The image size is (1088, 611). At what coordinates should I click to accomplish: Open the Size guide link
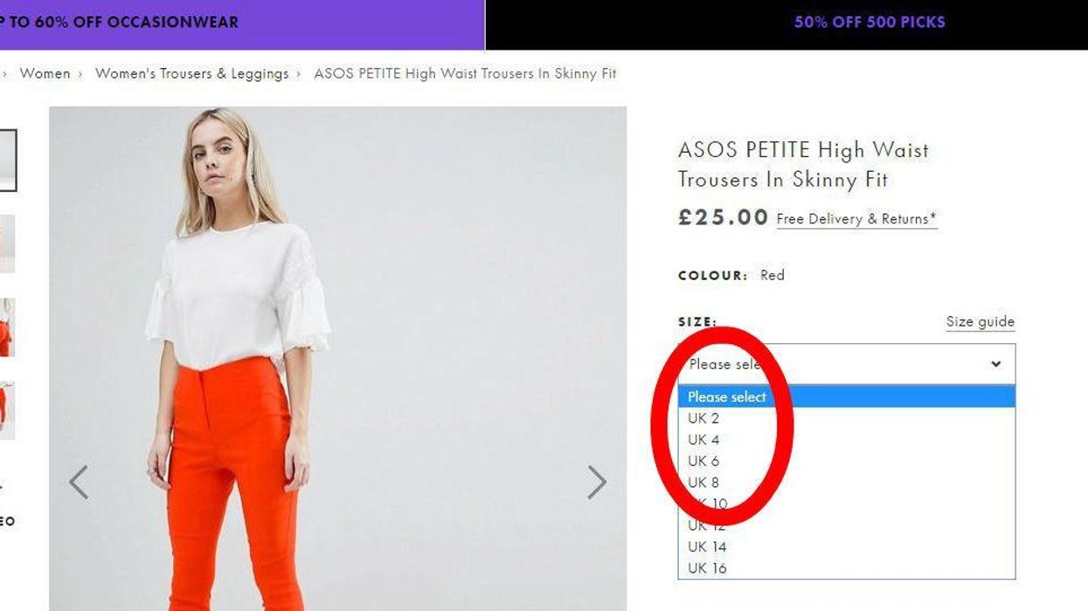[980, 322]
